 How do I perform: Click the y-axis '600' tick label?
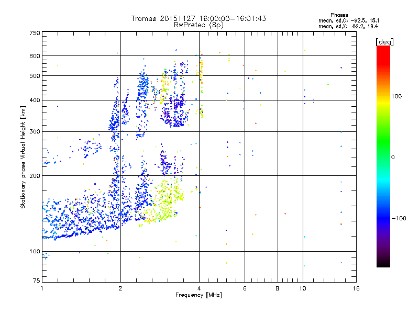click(x=35, y=56)
